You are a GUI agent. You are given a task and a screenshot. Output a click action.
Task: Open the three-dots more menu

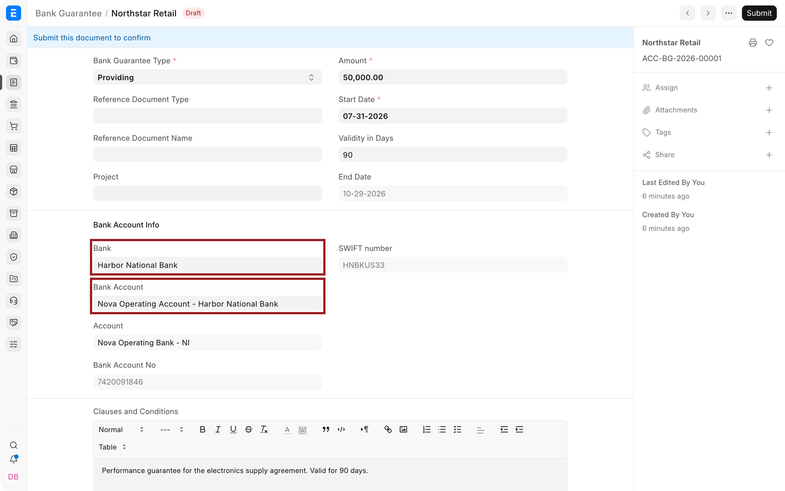(729, 13)
